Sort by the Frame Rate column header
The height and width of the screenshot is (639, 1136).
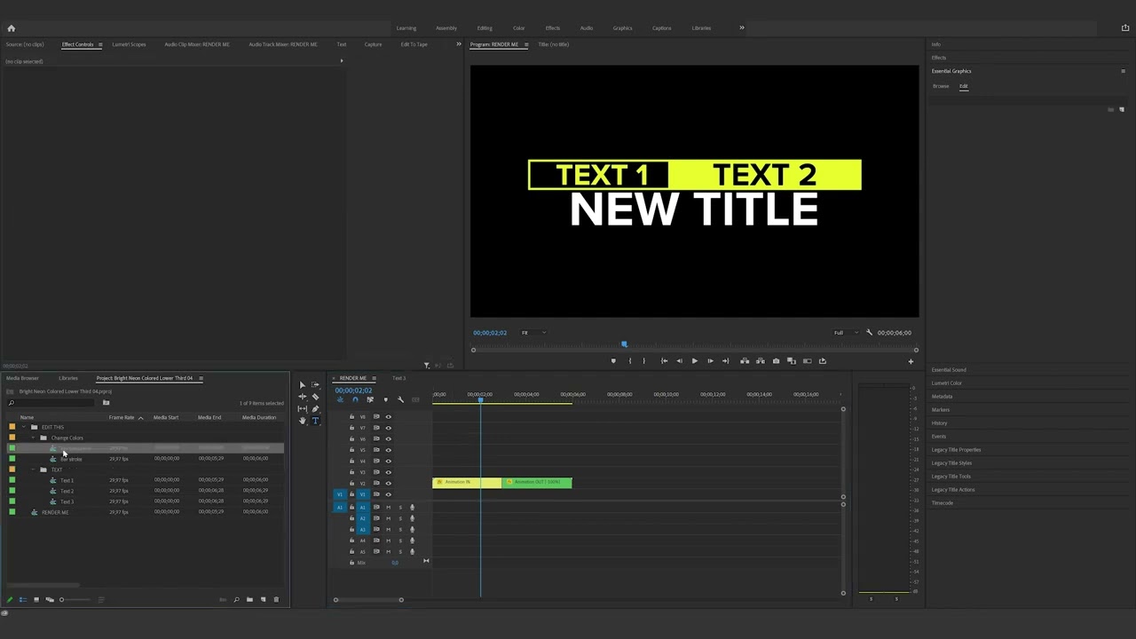pyautogui.click(x=122, y=418)
